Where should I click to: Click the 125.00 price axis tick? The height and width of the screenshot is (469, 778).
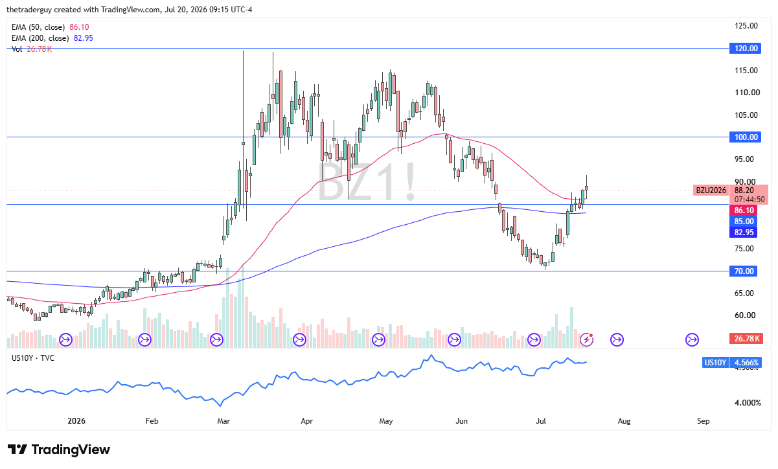coord(746,26)
